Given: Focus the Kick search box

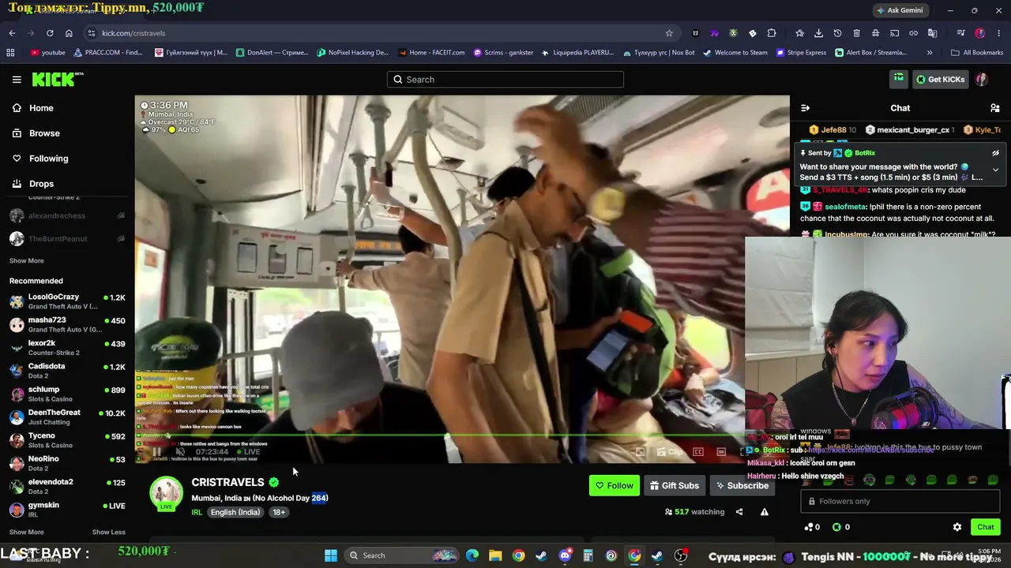Looking at the screenshot, I should coord(505,79).
